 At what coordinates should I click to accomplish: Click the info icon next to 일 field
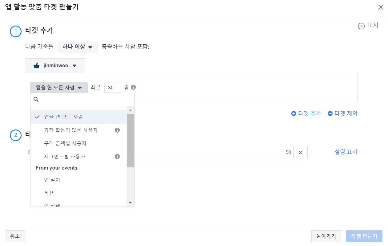coord(133,87)
